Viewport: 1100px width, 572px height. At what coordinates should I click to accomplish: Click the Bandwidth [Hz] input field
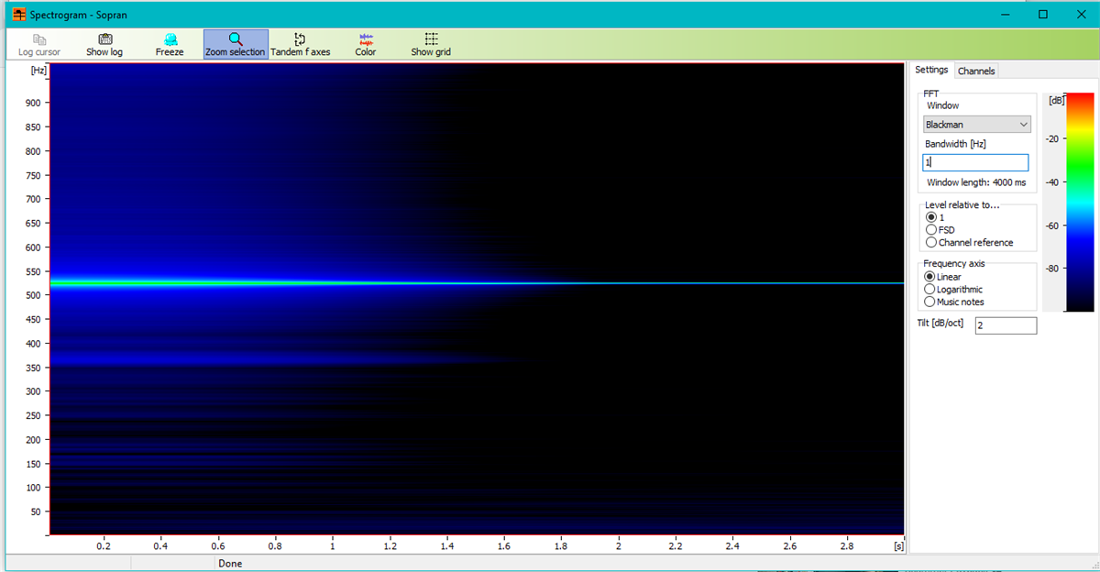tap(975, 162)
